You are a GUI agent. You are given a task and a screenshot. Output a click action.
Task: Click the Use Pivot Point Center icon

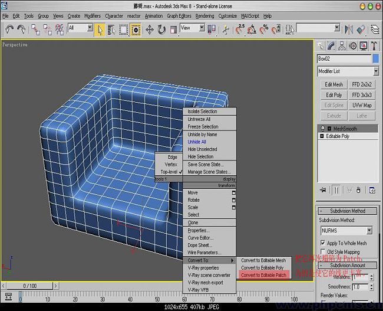212,30
